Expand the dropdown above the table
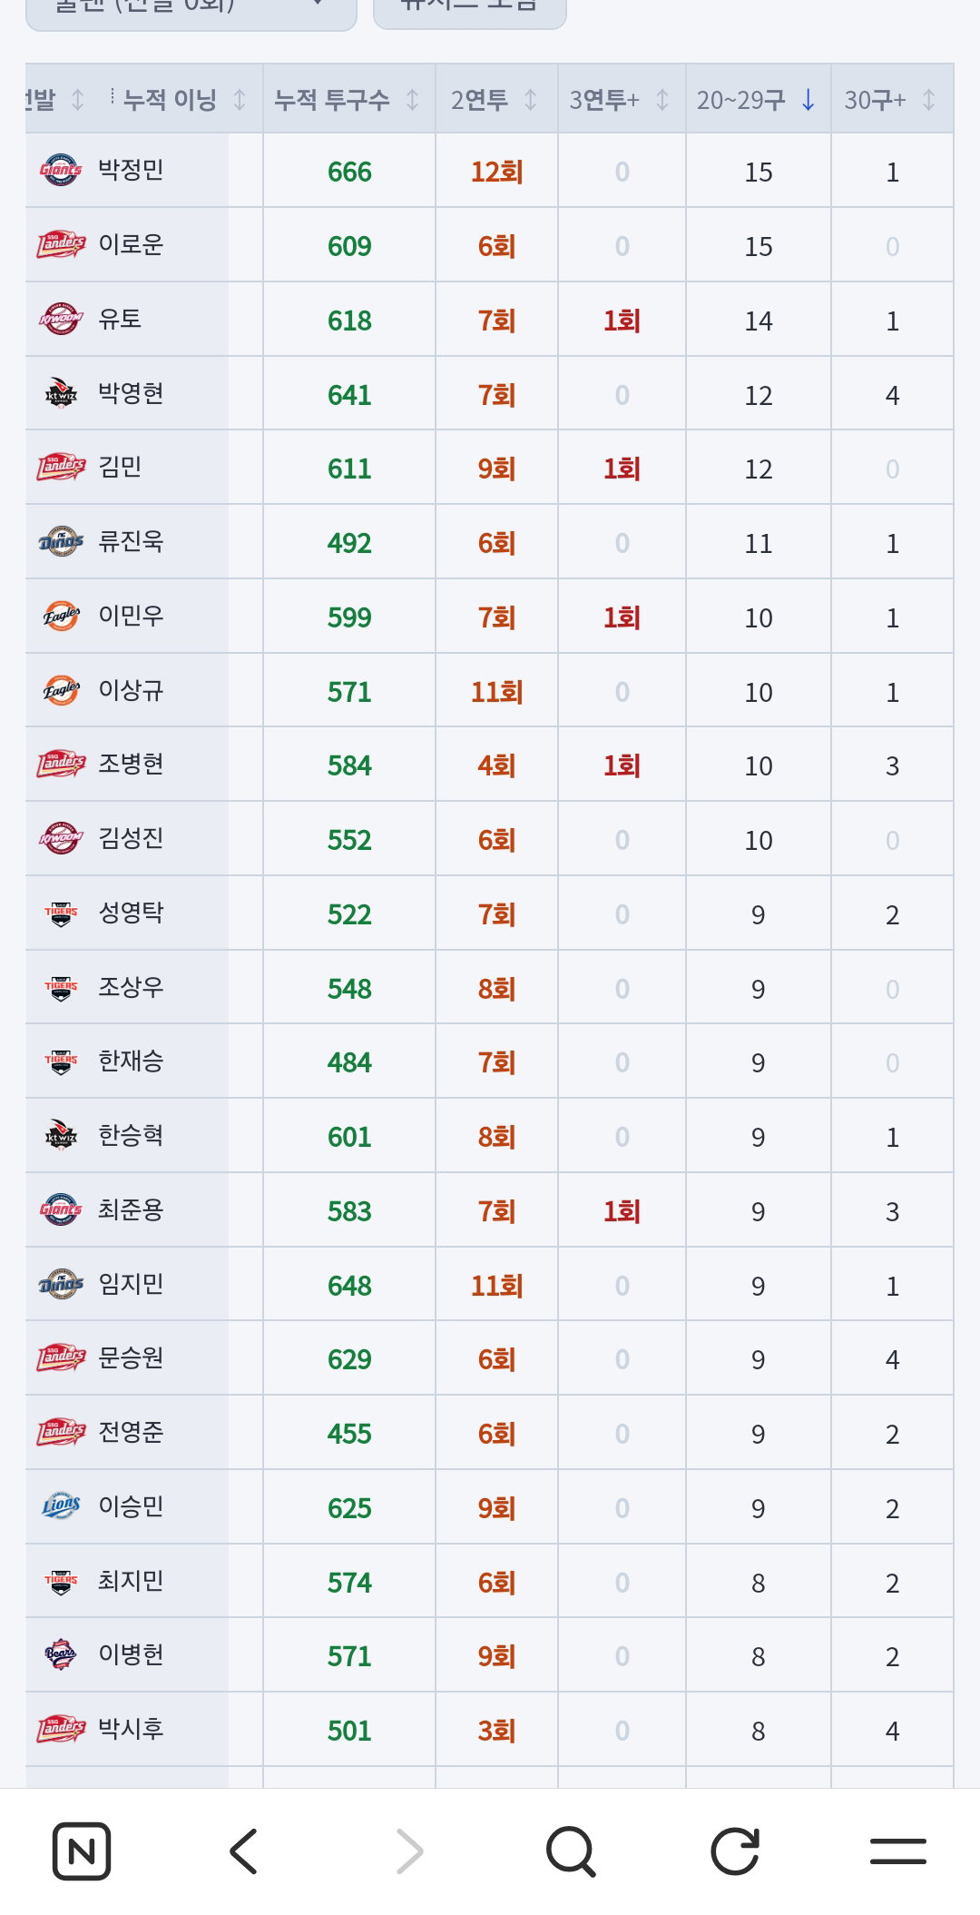This screenshot has height=1915, width=980. click(x=191, y=9)
